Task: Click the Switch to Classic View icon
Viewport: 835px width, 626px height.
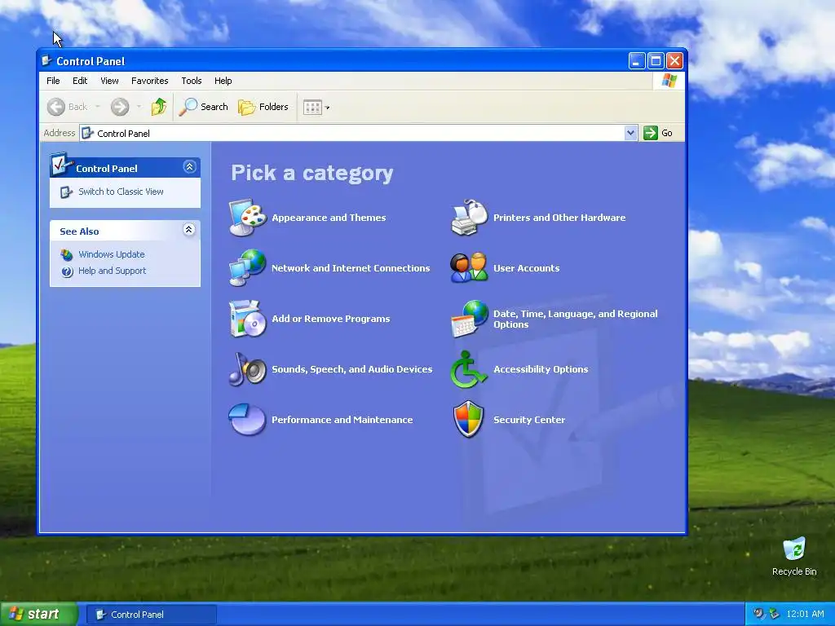Action: pyautogui.click(x=66, y=192)
